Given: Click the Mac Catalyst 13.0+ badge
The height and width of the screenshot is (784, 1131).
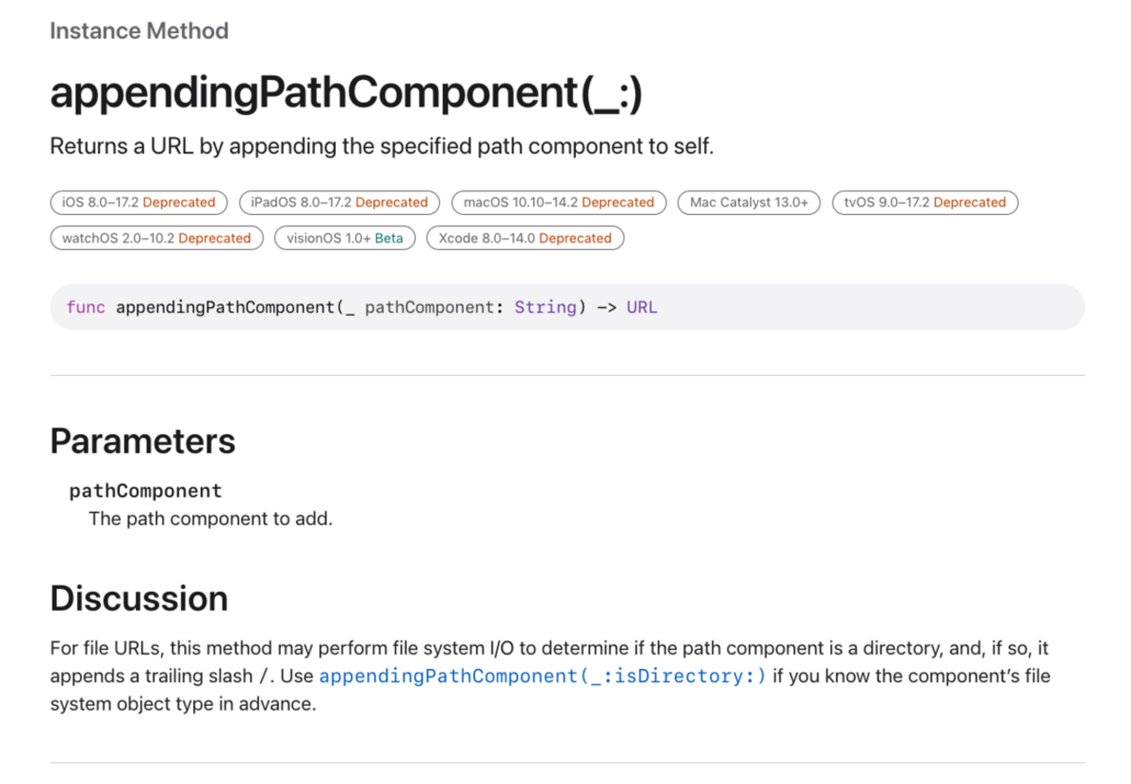Looking at the screenshot, I should (749, 203).
